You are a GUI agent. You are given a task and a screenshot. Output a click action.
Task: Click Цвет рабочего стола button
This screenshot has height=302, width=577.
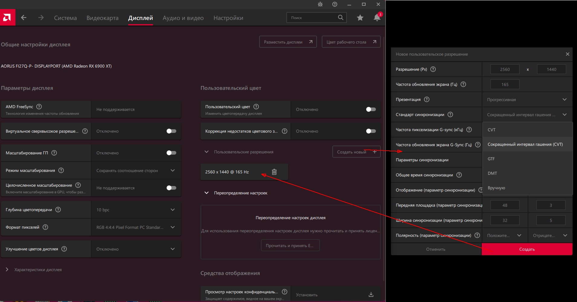[x=351, y=42]
